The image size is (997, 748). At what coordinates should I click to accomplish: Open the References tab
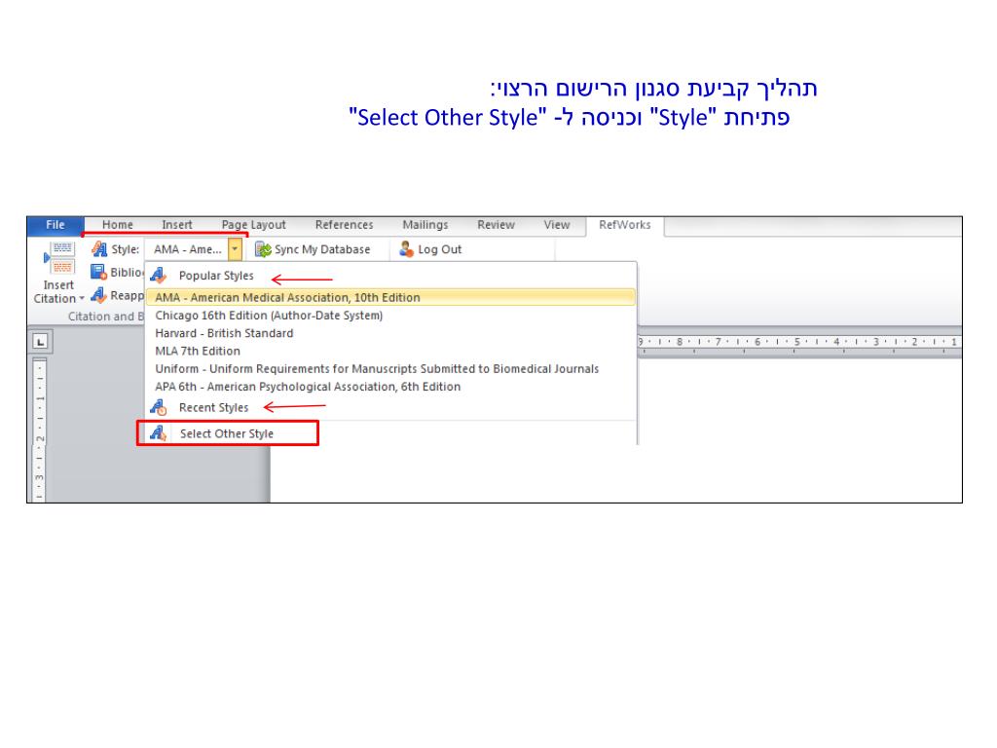point(344,225)
